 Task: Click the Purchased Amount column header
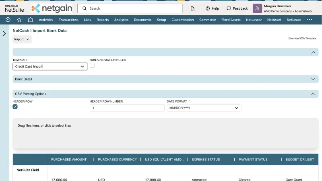point(69,159)
